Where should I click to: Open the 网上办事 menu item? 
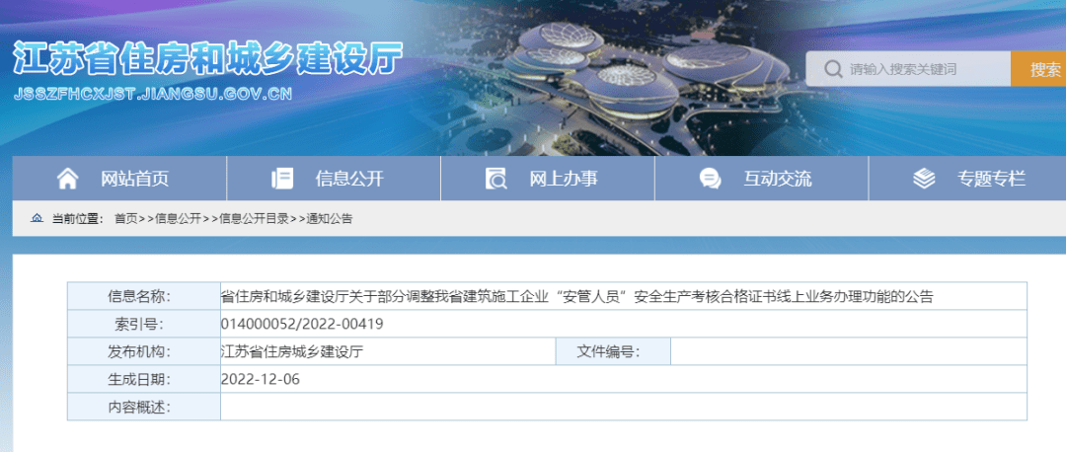(548, 179)
